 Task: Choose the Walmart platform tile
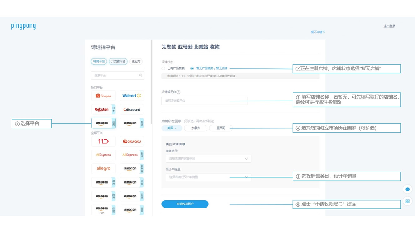(132, 96)
